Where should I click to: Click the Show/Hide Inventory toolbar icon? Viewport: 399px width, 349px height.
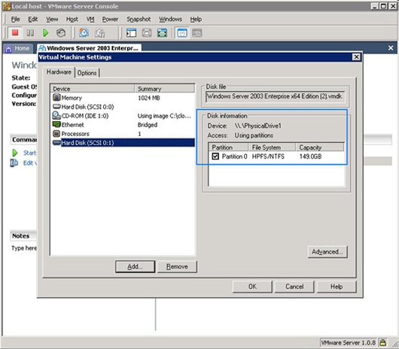pos(131,33)
